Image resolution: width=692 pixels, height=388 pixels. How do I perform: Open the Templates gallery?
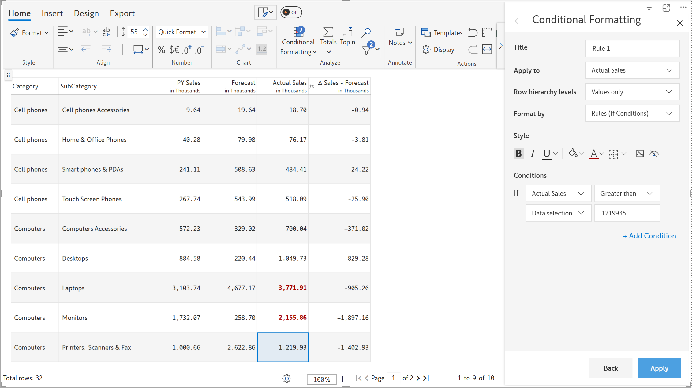[x=442, y=33]
